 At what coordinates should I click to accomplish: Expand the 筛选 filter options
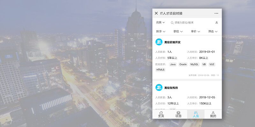coord(213,31)
